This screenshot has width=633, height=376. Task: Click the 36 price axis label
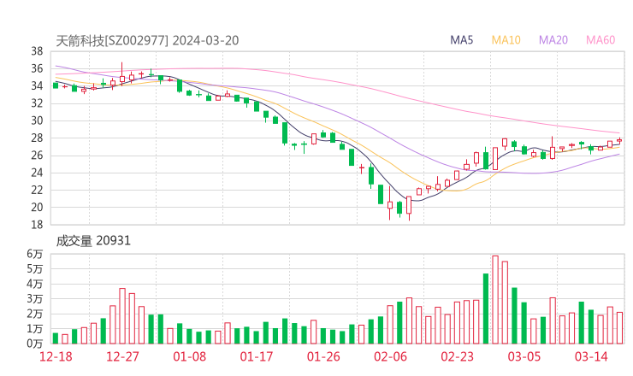point(37,68)
